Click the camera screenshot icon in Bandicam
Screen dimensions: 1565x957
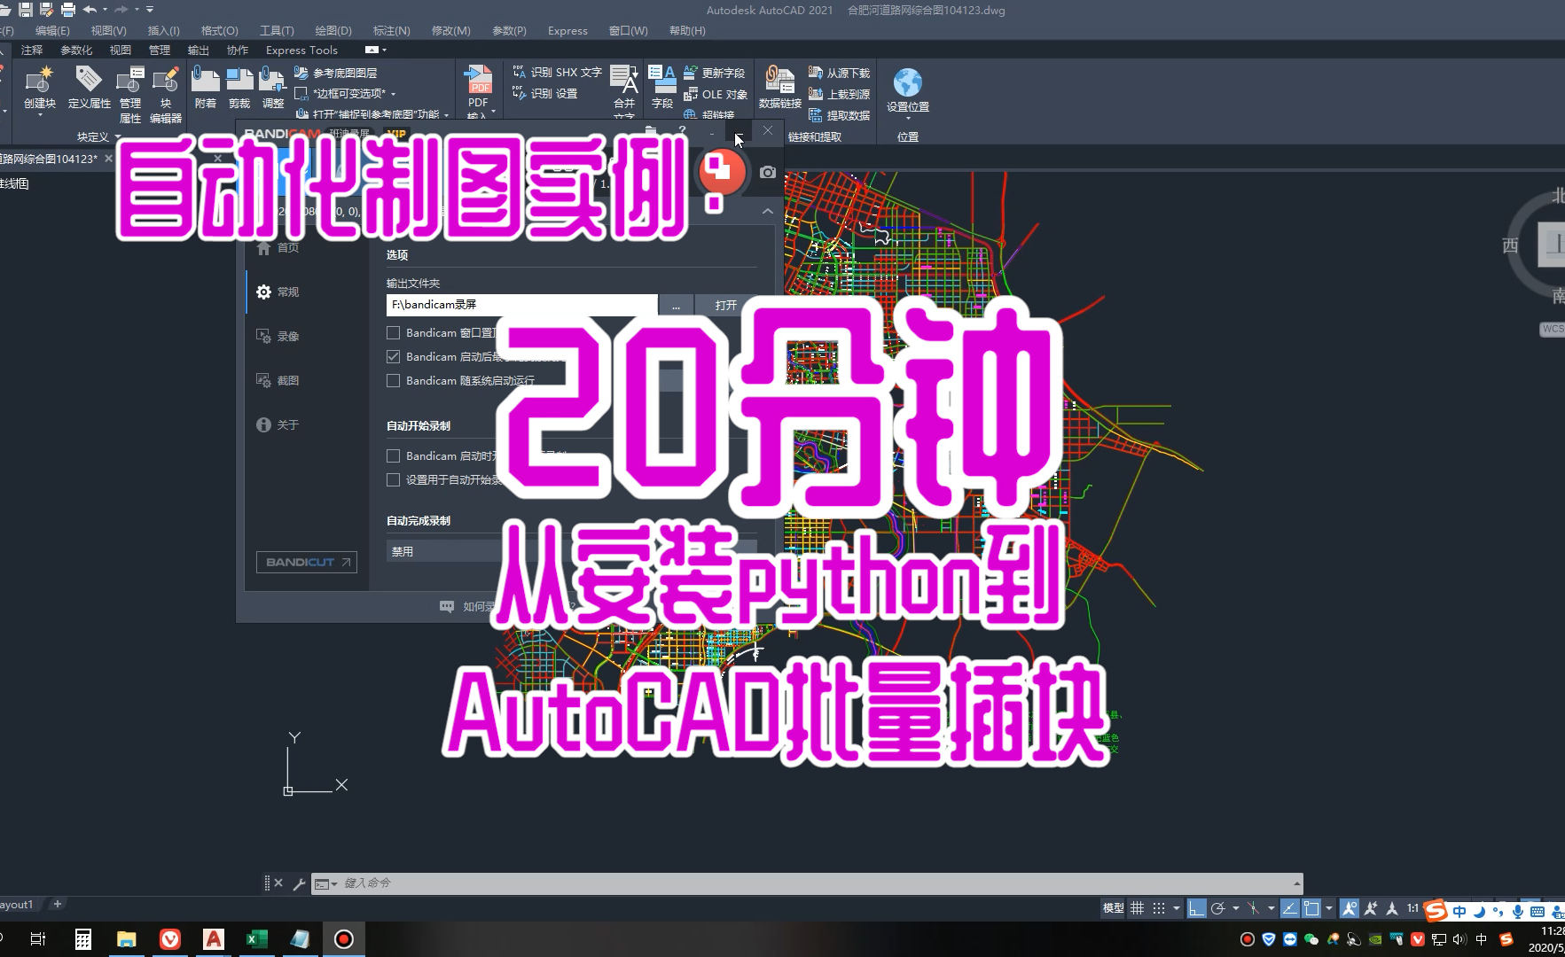[x=767, y=172]
